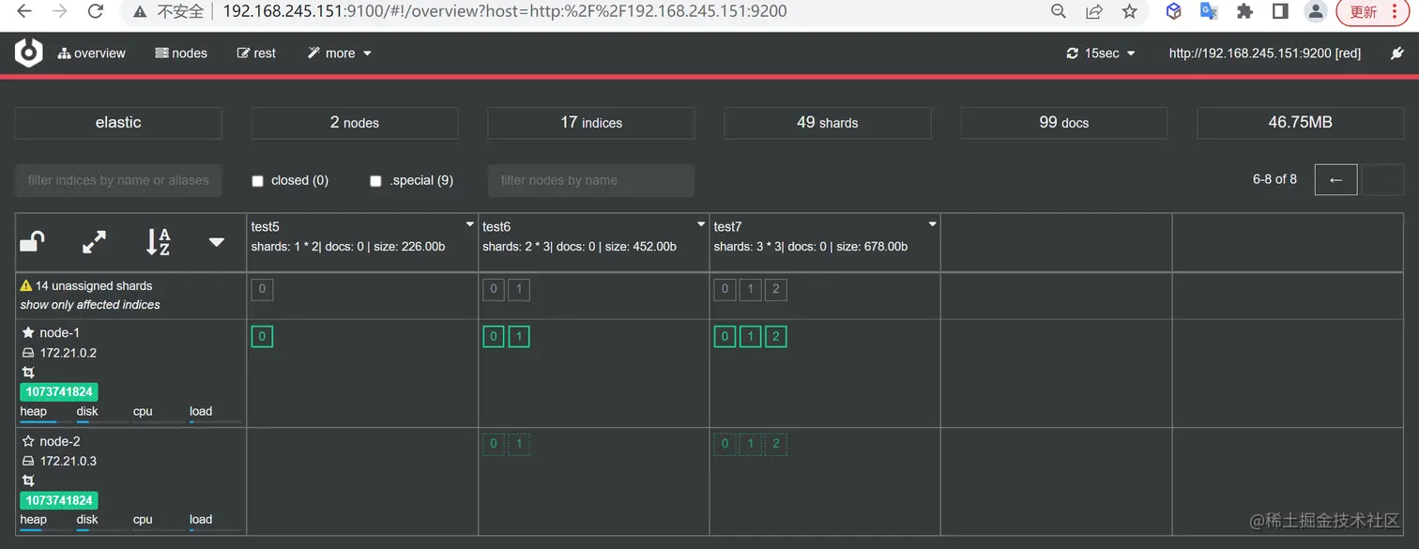Click the node-1 master star icon
1419x549 pixels.
click(x=28, y=332)
